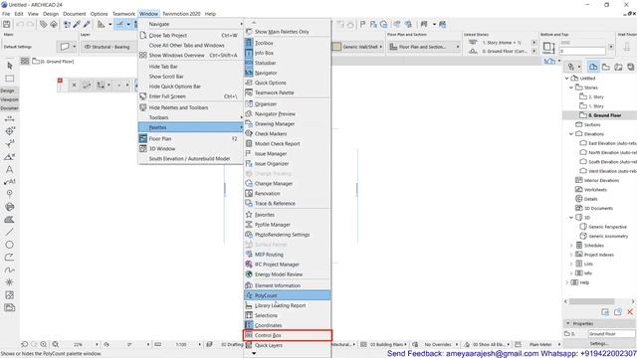
Task: Click the Inject Parameters syringe icon
Action: (87, 24)
